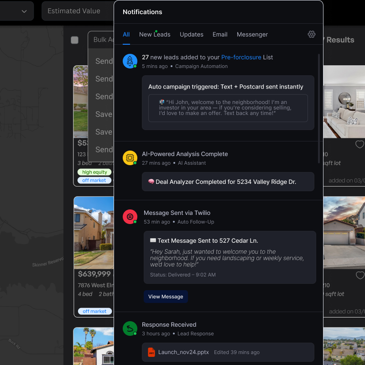Click the red Twilio icon
The height and width of the screenshot is (365, 365).
(130, 217)
